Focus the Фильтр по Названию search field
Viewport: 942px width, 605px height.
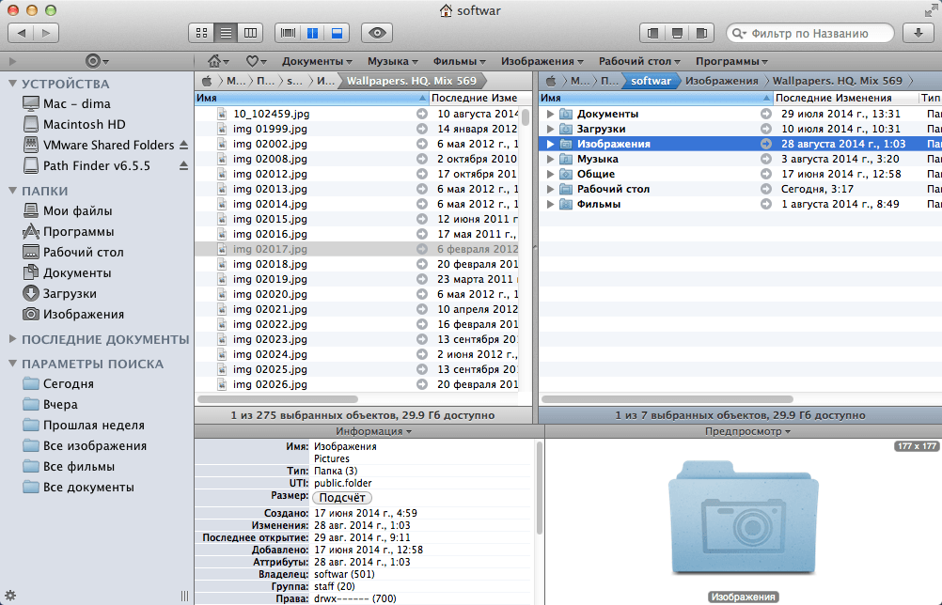(809, 33)
